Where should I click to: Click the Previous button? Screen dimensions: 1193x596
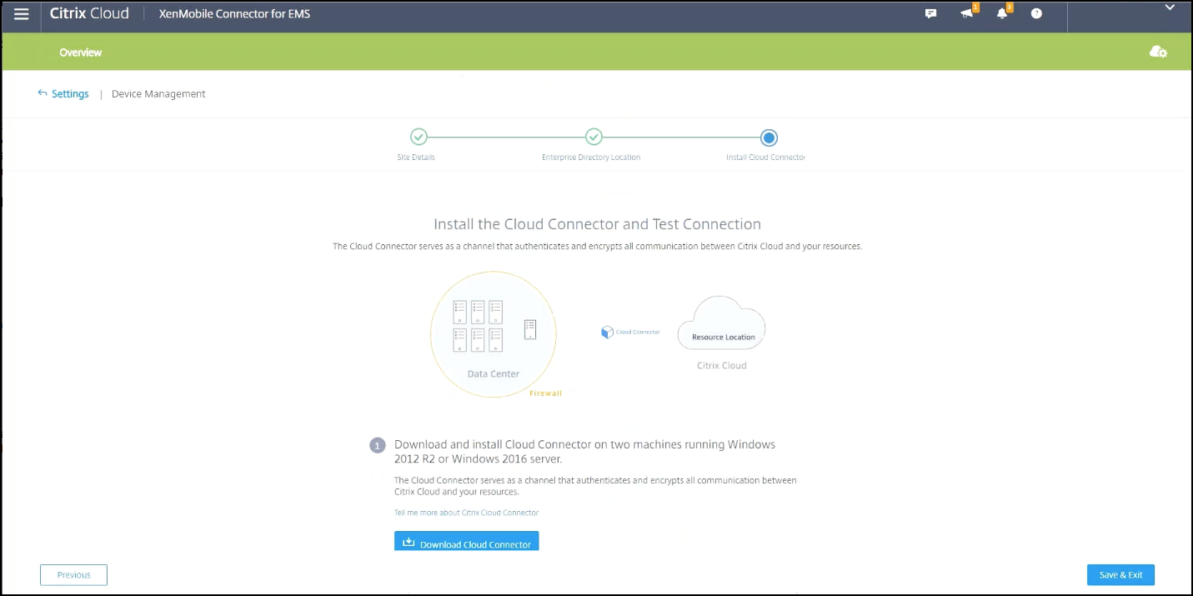point(73,575)
